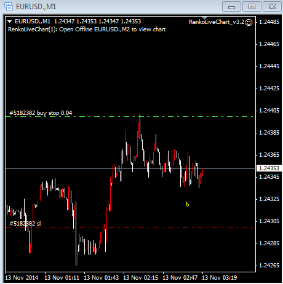
Task: Click the #5182382 buy stop 0.04 label
Action: pos(41,113)
